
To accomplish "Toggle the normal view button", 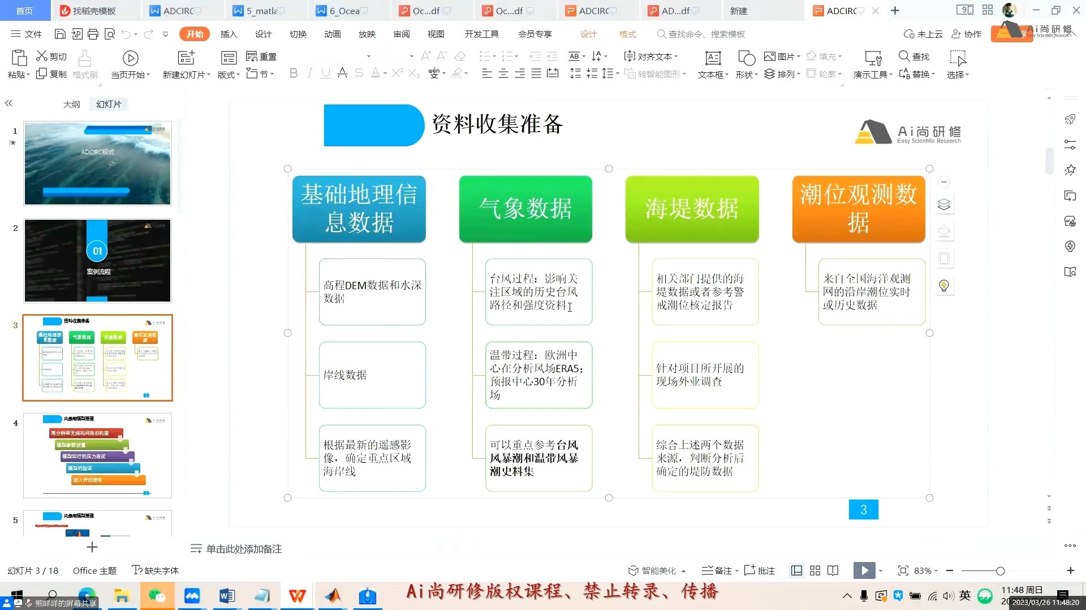I will pyautogui.click(x=796, y=571).
